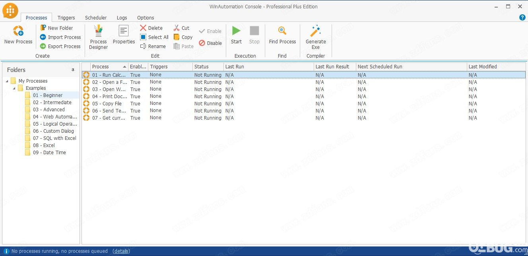528x256 pixels.
Task: Click Generate Exe wand icon
Action: pos(316,31)
